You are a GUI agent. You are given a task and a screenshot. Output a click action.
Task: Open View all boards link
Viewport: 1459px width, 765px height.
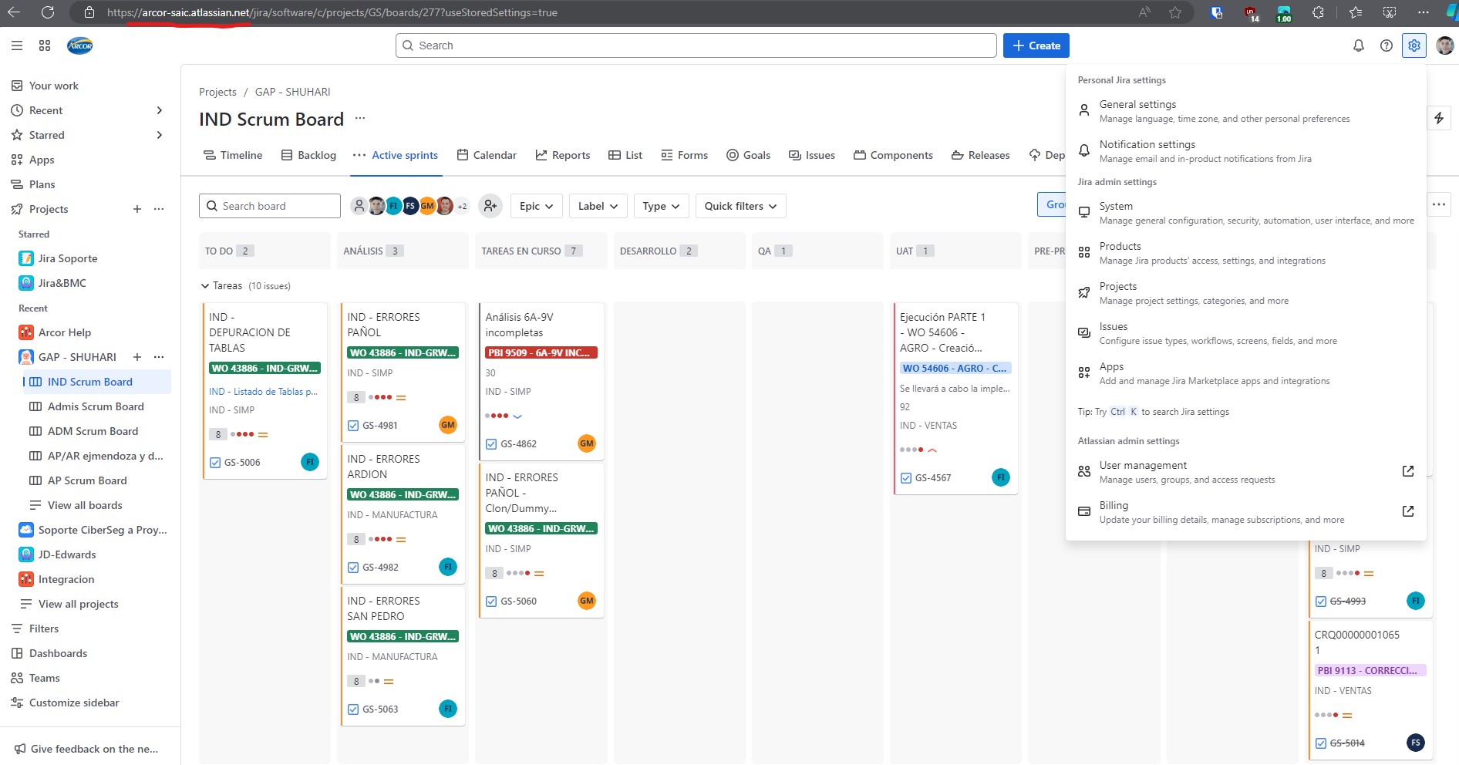click(85, 505)
